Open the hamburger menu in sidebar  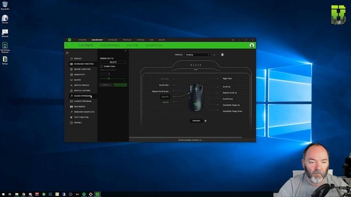(x=67, y=53)
